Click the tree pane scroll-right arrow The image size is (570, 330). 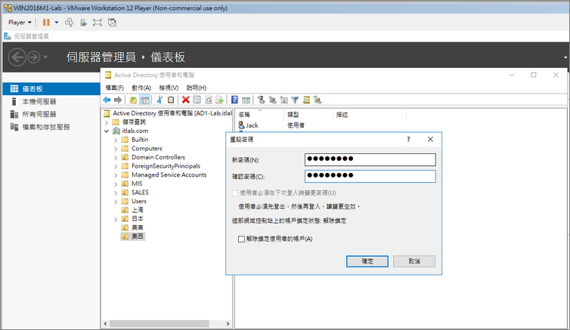(x=228, y=323)
